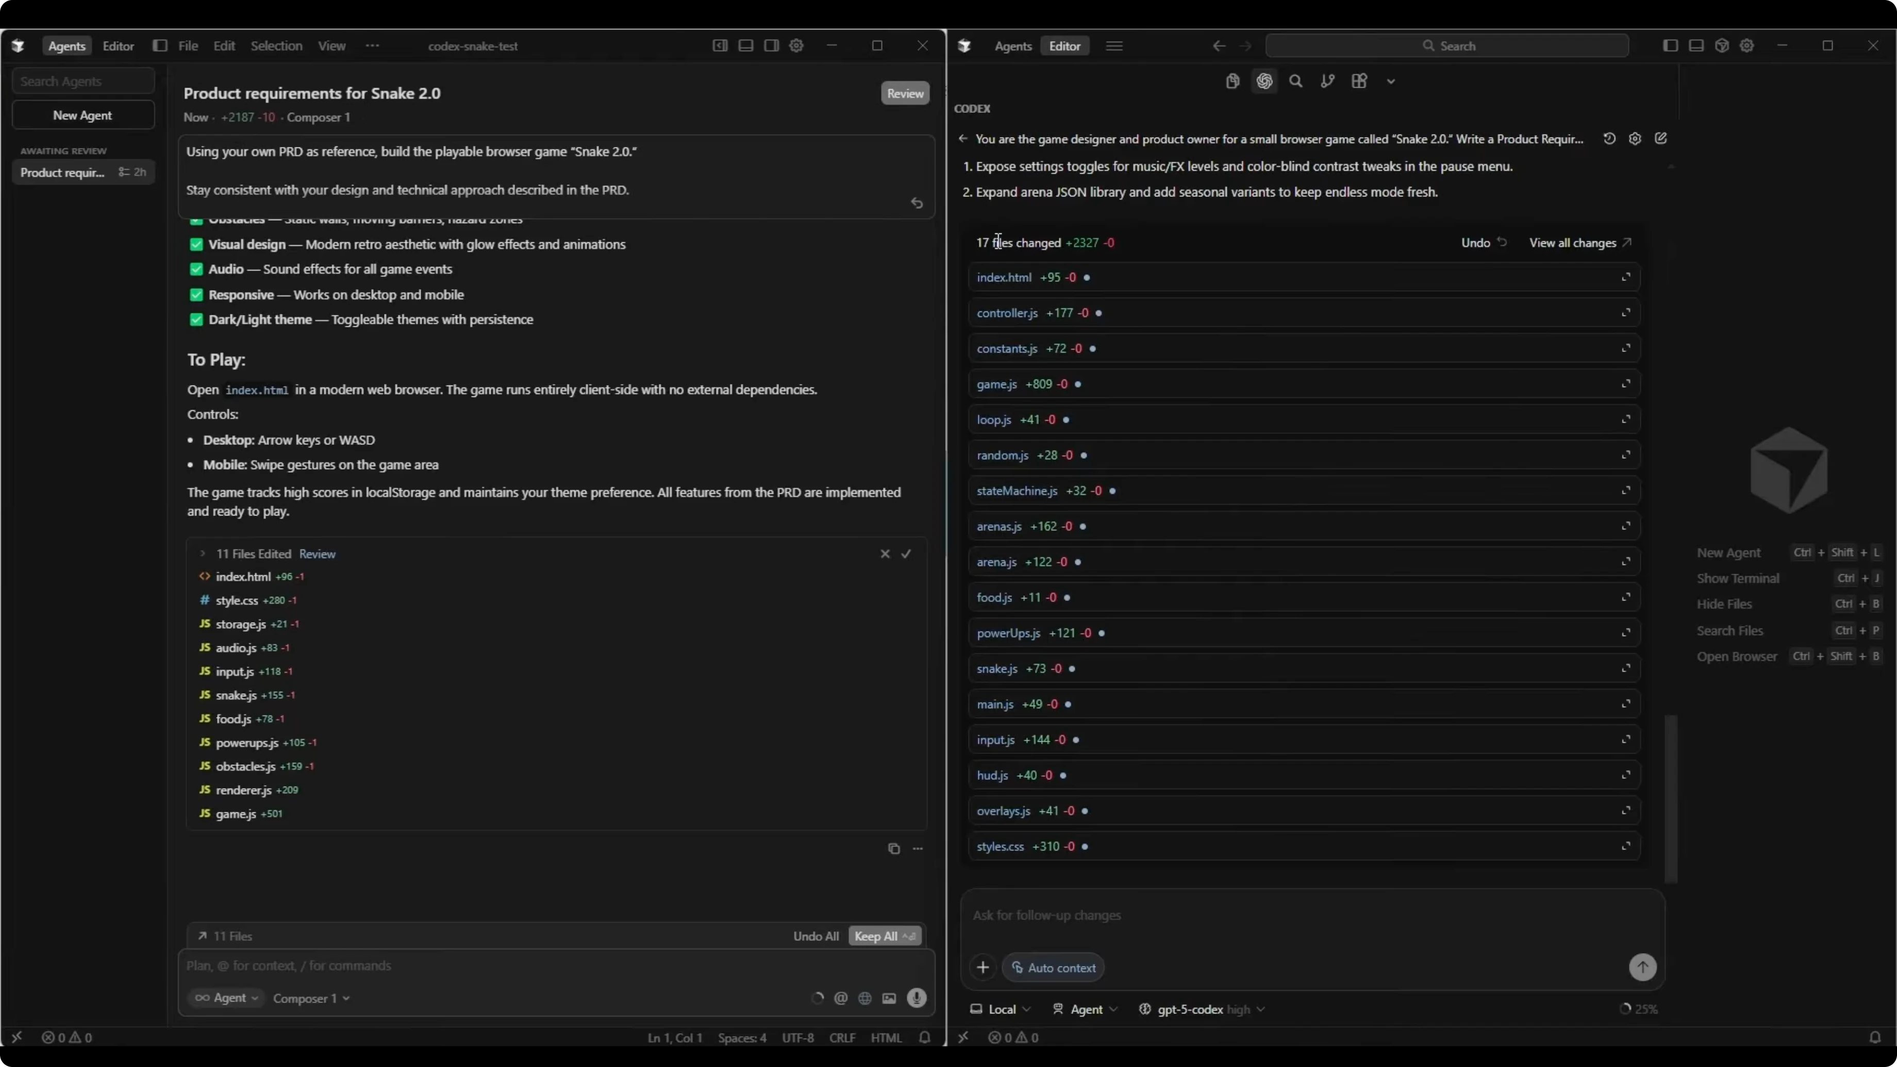The height and width of the screenshot is (1067, 1897).
Task: Switch to the Editor tab in the left window
Action: click(x=118, y=46)
